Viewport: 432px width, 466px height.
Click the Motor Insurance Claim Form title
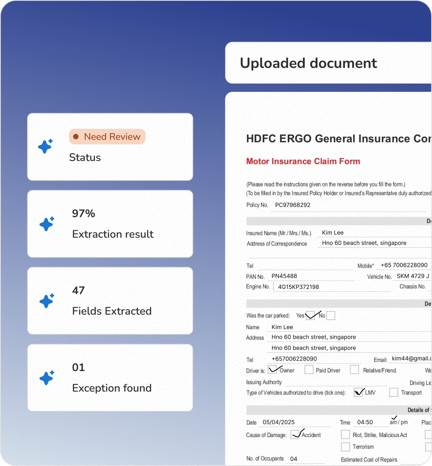pyautogui.click(x=303, y=161)
